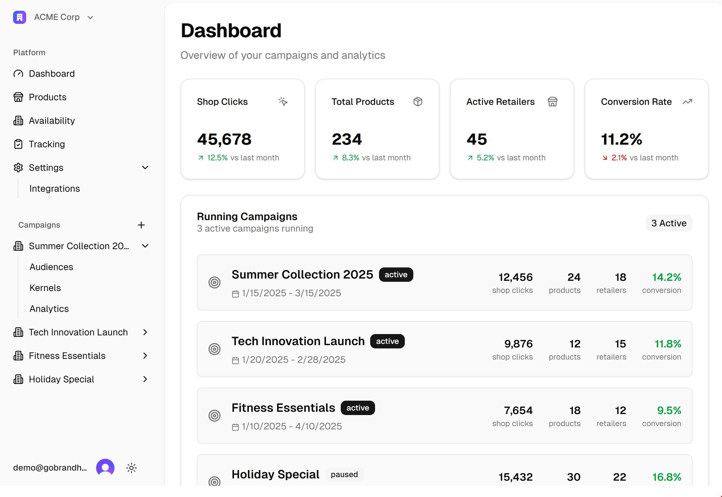Toggle light/dark theme sun icon
Viewport: 722px width, 497px height.
pyautogui.click(x=131, y=468)
